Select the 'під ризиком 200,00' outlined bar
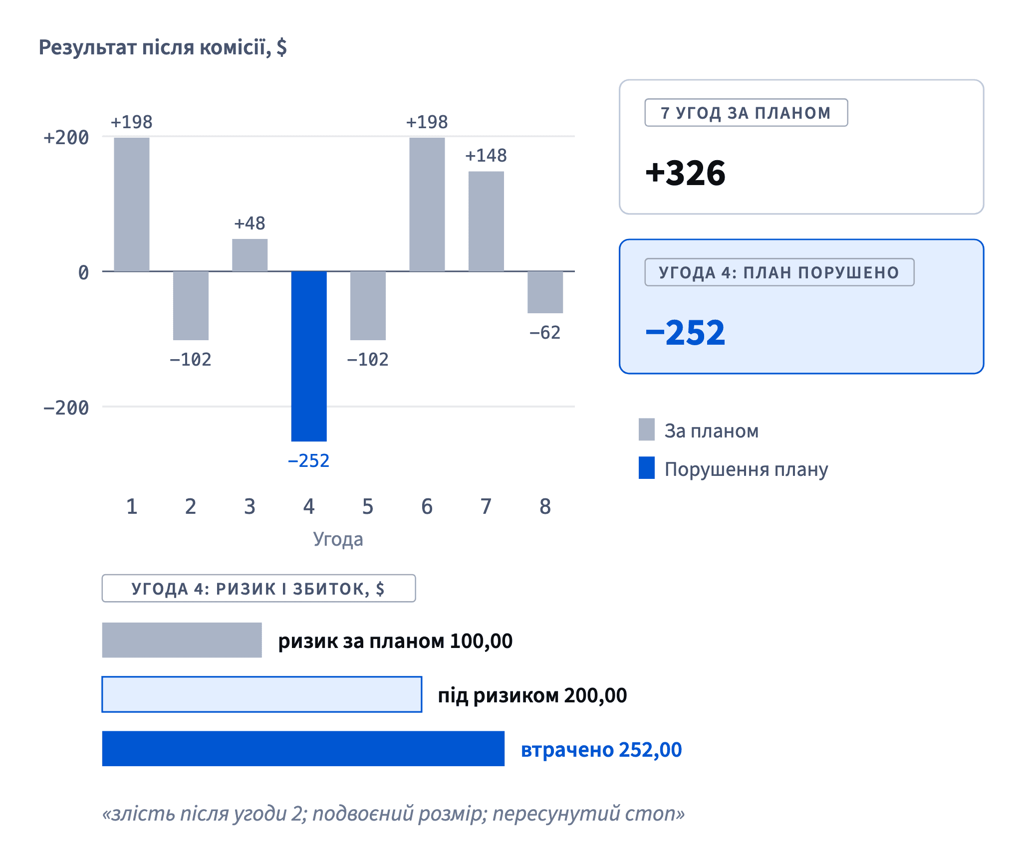The height and width of the screenshot is (853, 1022). 262,694
